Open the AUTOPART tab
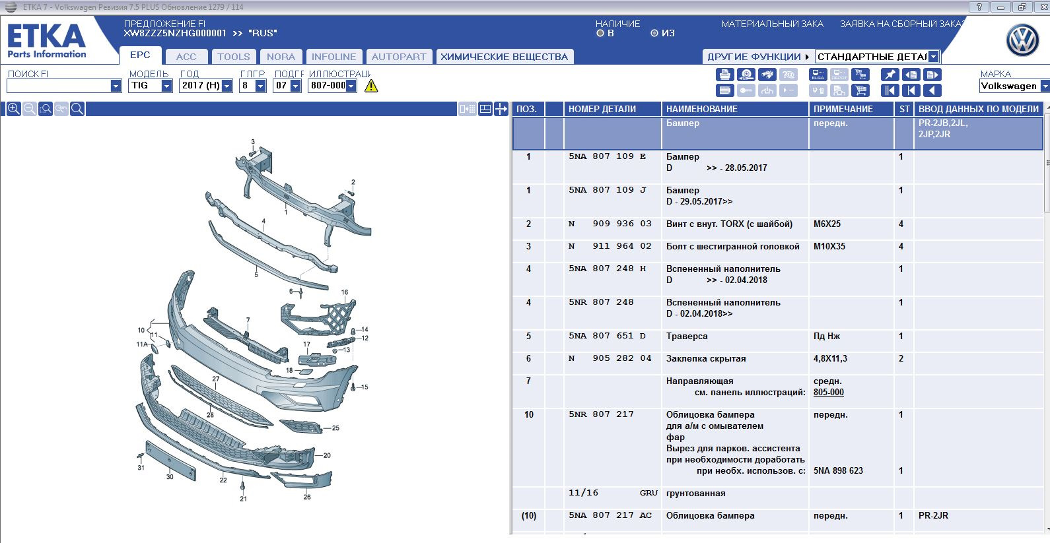Viewport: 1050px width, 543px height. click(399, 57)
